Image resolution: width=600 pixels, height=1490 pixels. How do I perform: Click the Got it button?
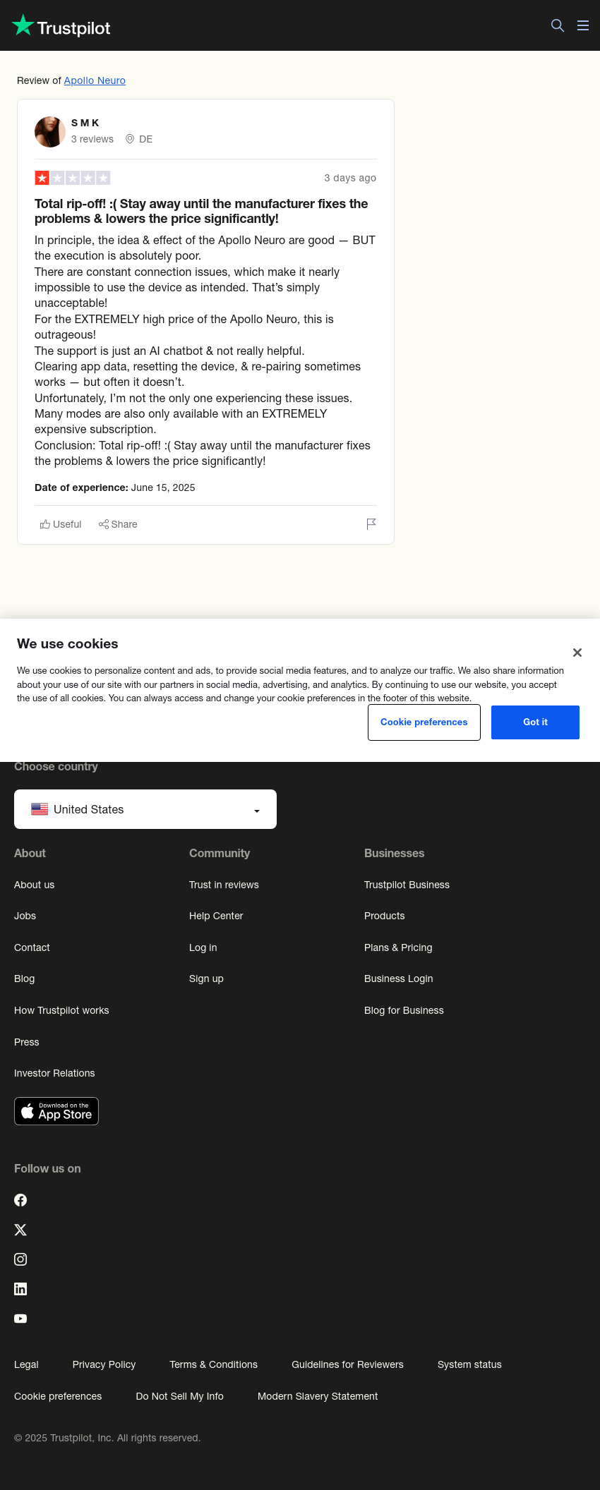pyautogui.click(x=535, y=722)
